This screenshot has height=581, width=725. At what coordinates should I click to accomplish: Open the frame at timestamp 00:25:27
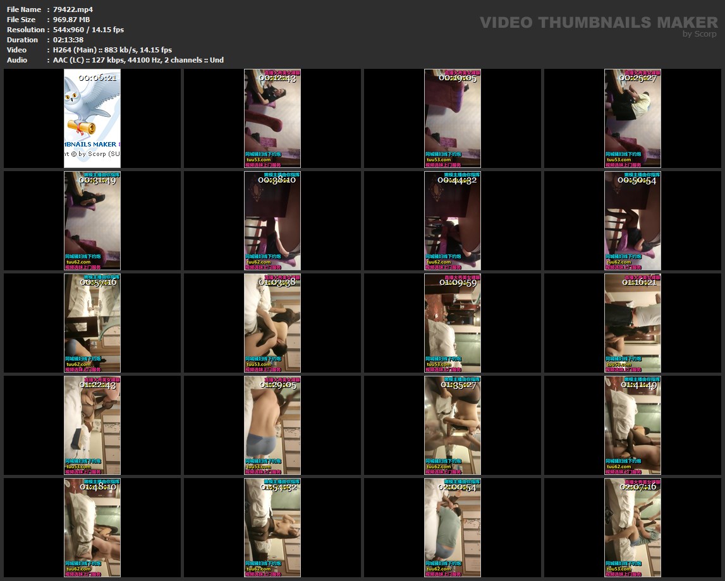tap(633, 119)
